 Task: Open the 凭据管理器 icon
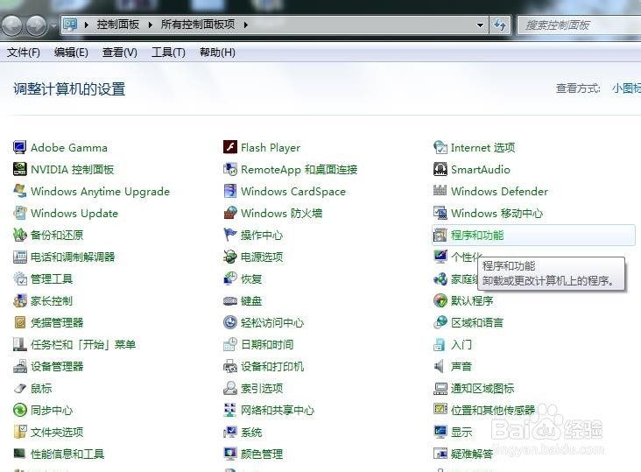click(x=19, y=322)
